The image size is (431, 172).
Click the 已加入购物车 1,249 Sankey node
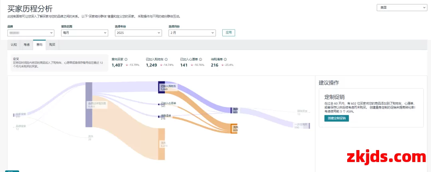click(162, 87)
